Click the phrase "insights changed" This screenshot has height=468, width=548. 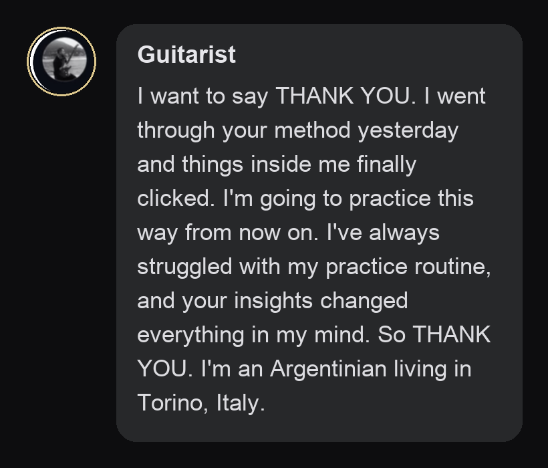[x=321, y=301]
